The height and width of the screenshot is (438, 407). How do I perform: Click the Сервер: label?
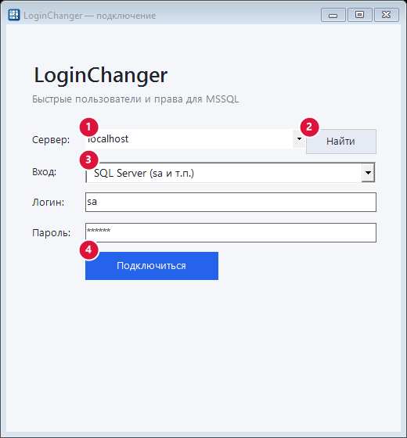[x=51, y=140]
